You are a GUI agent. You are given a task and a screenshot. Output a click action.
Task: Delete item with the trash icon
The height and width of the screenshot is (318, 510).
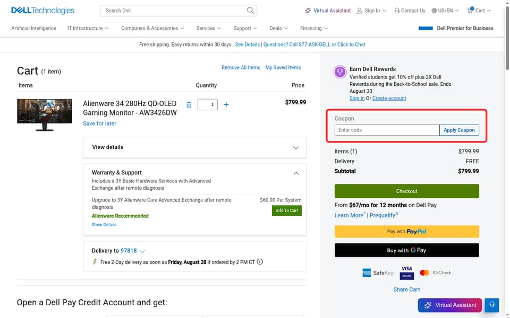pos(189,105)
